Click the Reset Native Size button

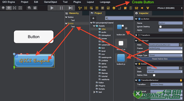pyautogui.click(x=160, y=59)
